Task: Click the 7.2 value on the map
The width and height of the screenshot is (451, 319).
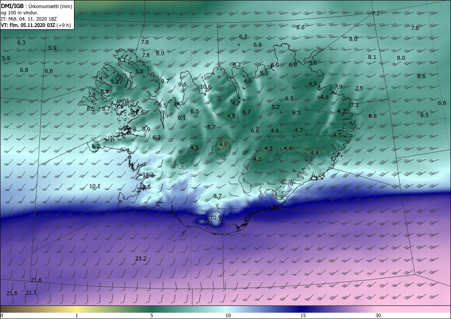Action: pyautogui.click(x=376, y=13)
